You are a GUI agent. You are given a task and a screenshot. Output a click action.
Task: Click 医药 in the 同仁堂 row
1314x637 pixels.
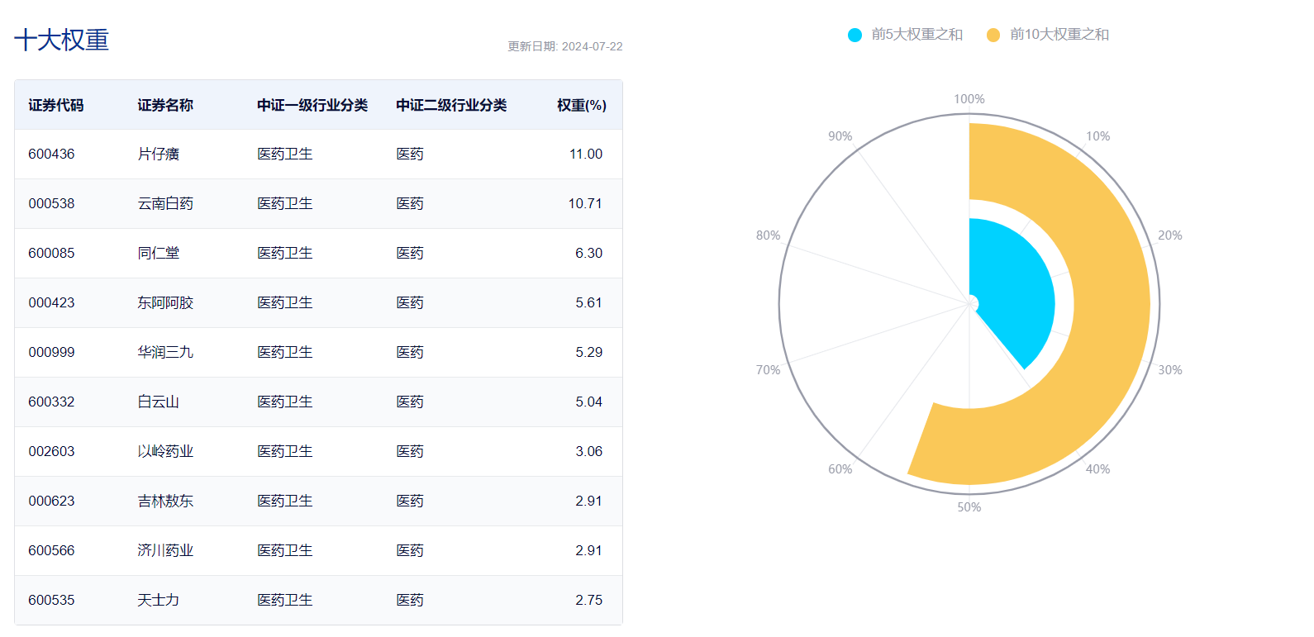point(410,253)
